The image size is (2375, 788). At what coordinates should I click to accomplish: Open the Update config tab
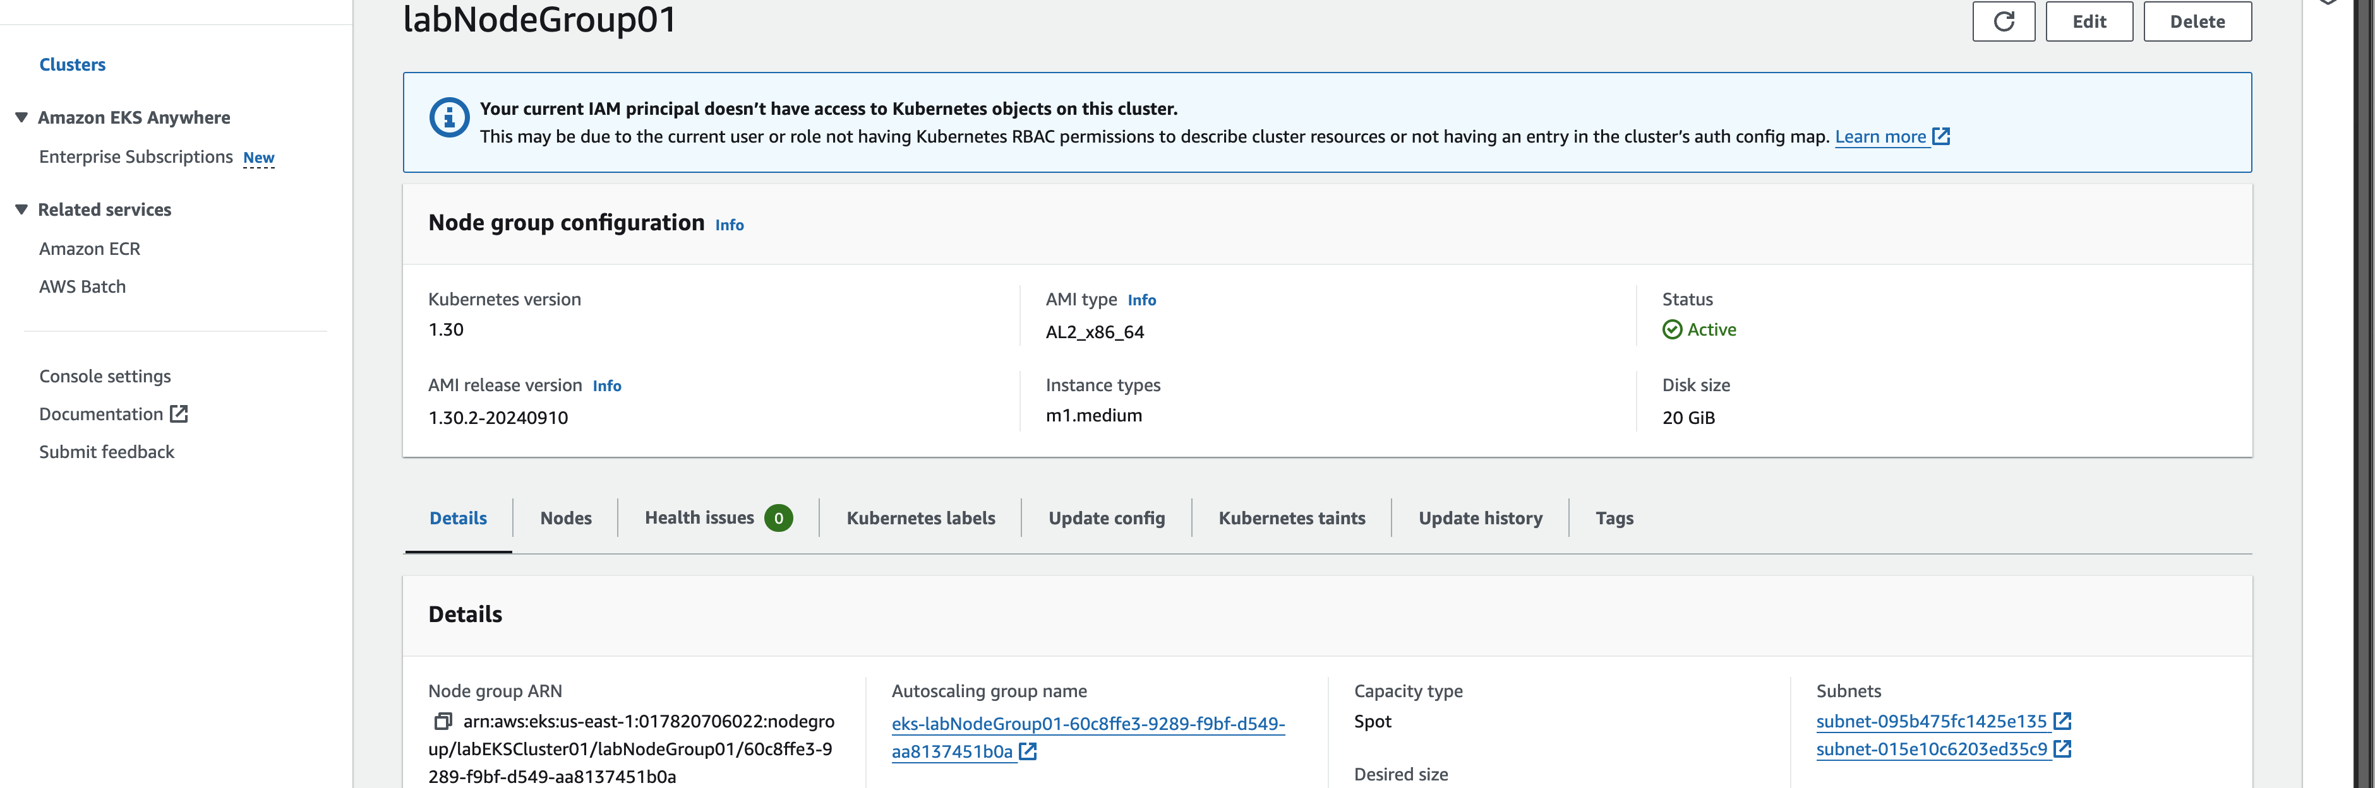1107,518
